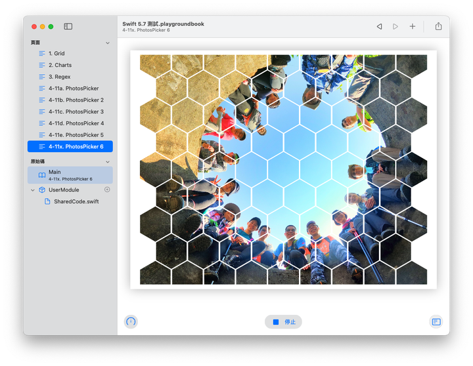Image resolution: width=473 pixels, height=366 pixels.
Task: Click the 原始碼 section header
Action: click(x=37, y=161)
